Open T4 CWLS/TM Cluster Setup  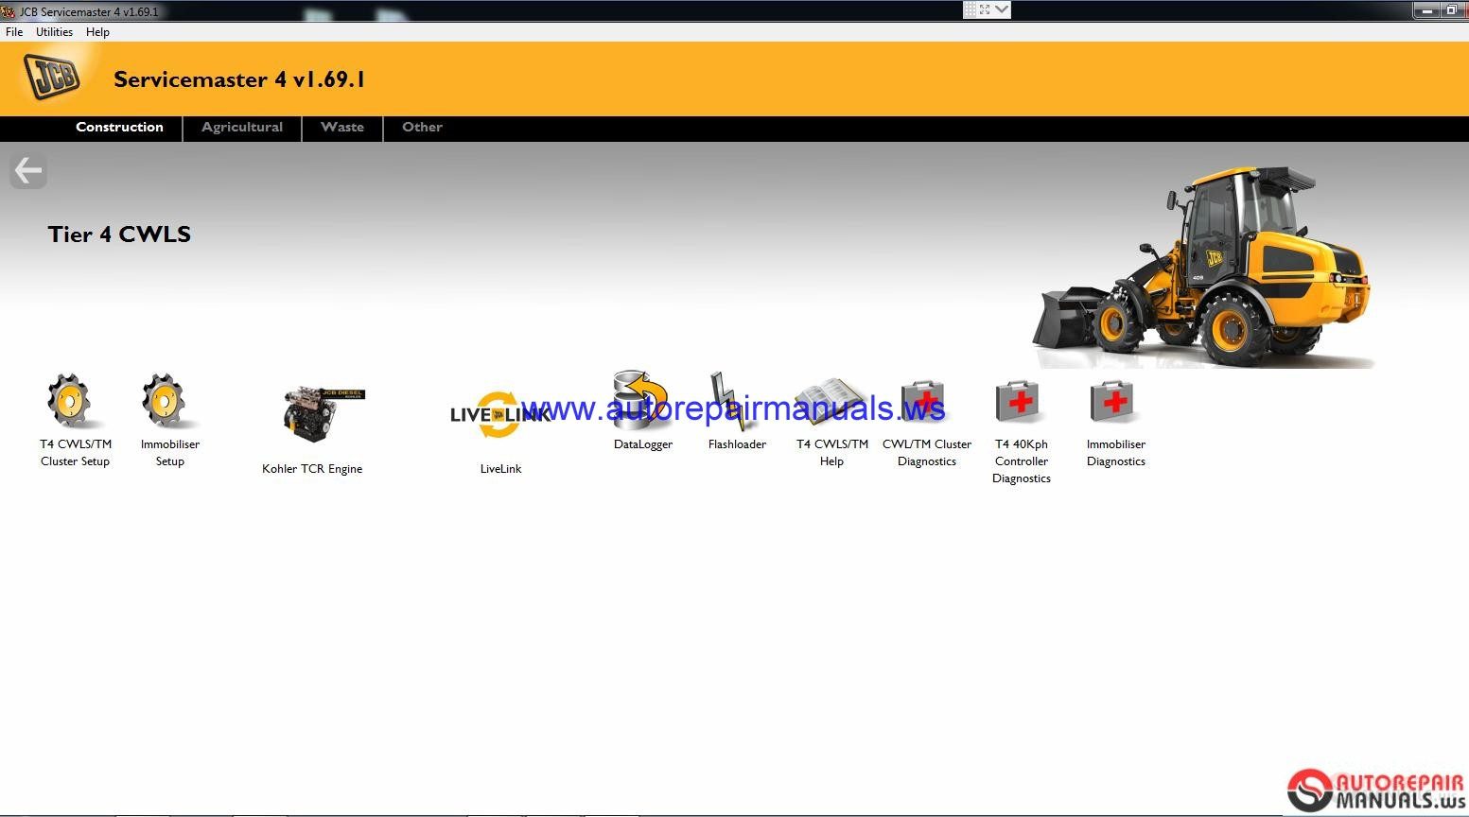(74, 402)
